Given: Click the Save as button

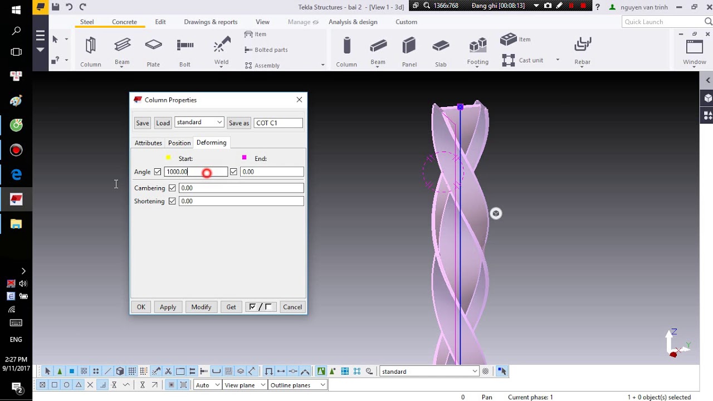Looking at the screenshot, I should point(239,123).
